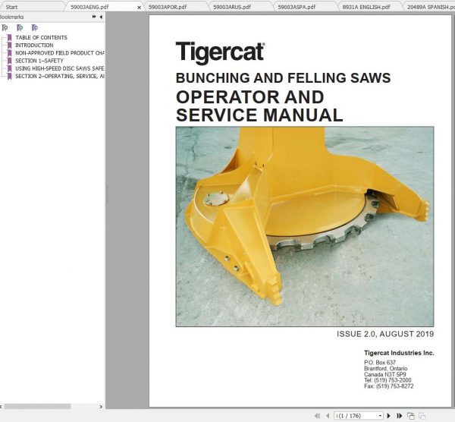Click the third bookmark toolbar icon with arrow
The height and width of the screenshot is (422, 455).
tap(35, 28)
